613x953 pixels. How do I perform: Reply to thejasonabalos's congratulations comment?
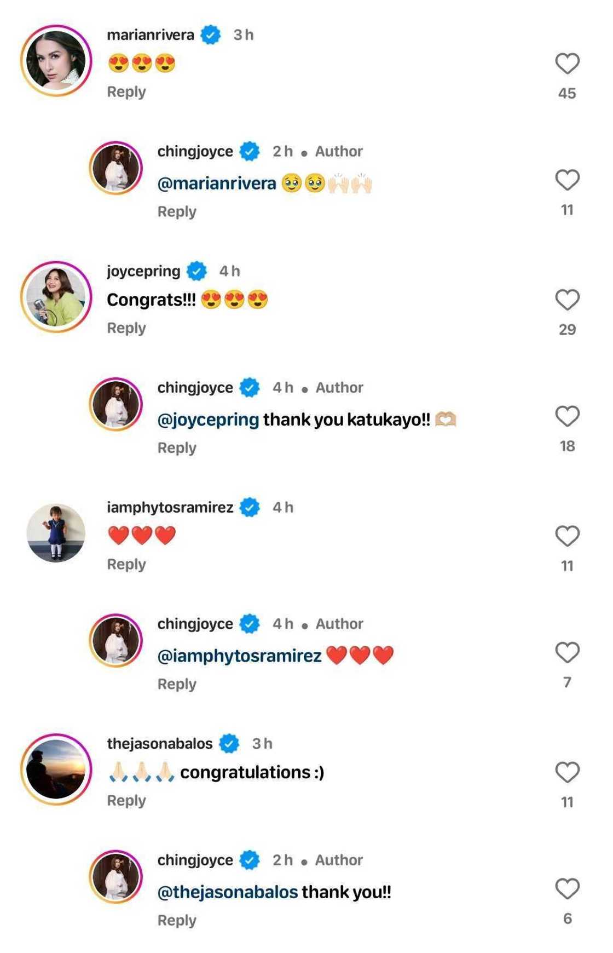(126, 801)
